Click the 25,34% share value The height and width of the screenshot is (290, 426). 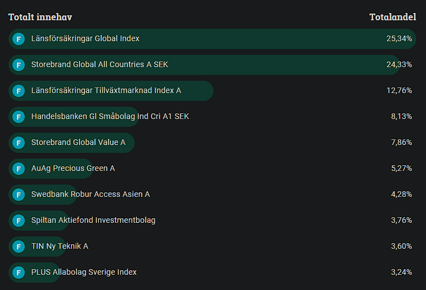coord(399,38)
